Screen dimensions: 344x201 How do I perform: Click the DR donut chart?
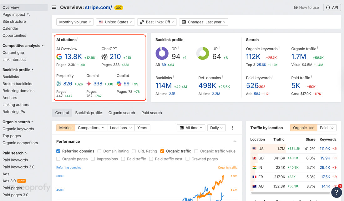pyautogui.click(x=162, y=53)
